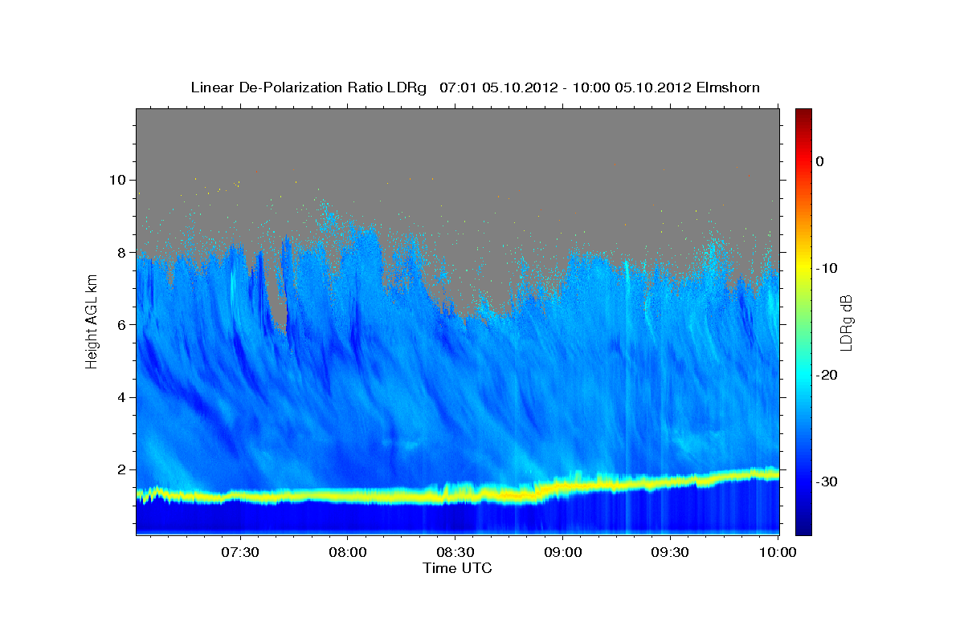The height and width of the screenshot is (642, 964).
Task: Click the '10:00' time axis label
Action: [778, 553]
